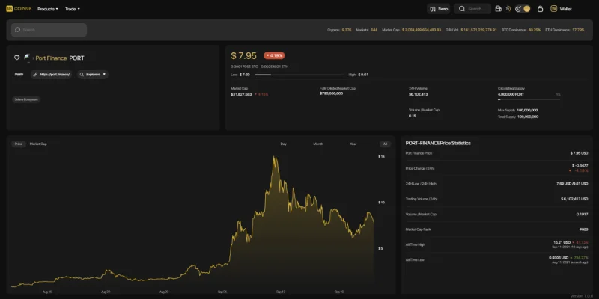Set chart range to All
The height and width of the screenshot is (299, 599).
(385, 144)
